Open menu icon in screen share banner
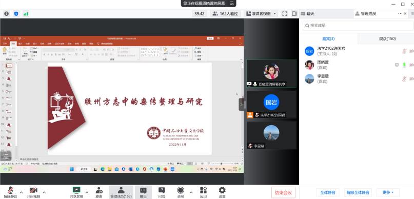 [231, 4]
